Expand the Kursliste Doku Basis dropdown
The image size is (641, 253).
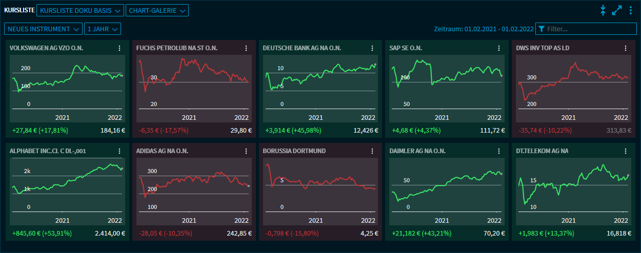coord(80,10)
